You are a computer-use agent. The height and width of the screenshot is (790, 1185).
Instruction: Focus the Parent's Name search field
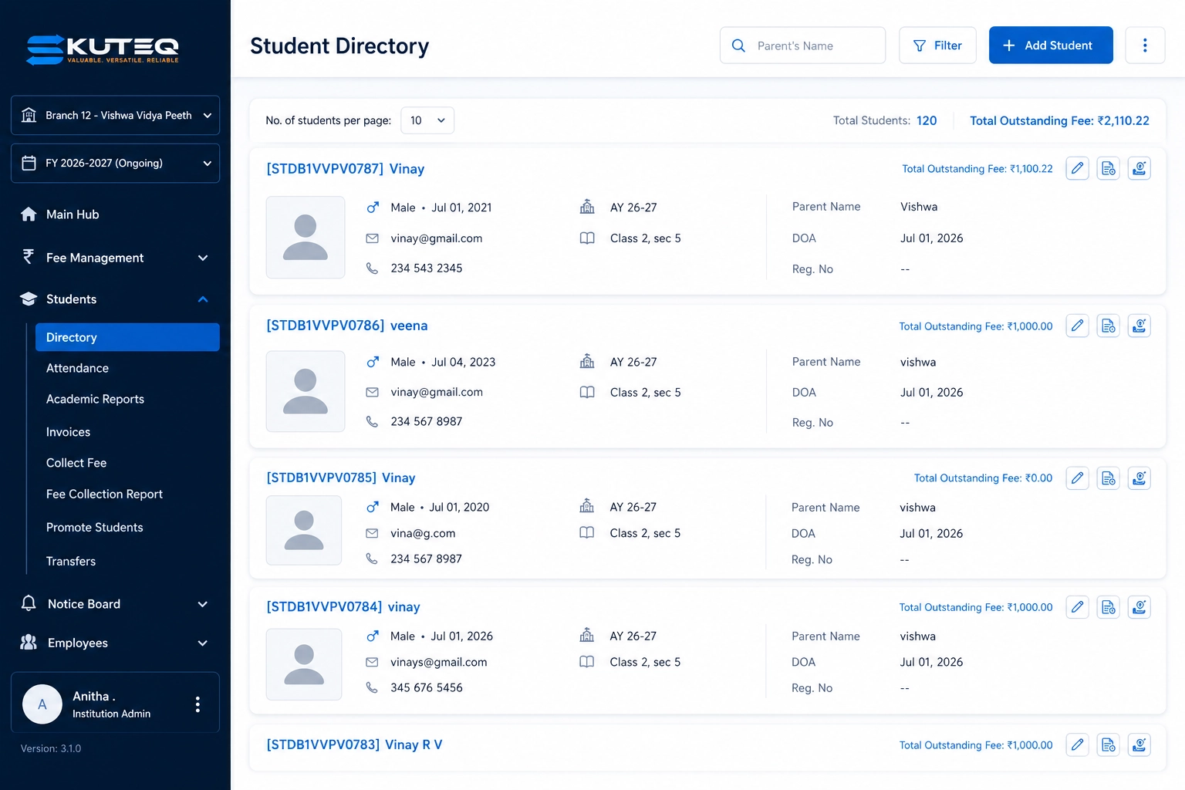802,46
